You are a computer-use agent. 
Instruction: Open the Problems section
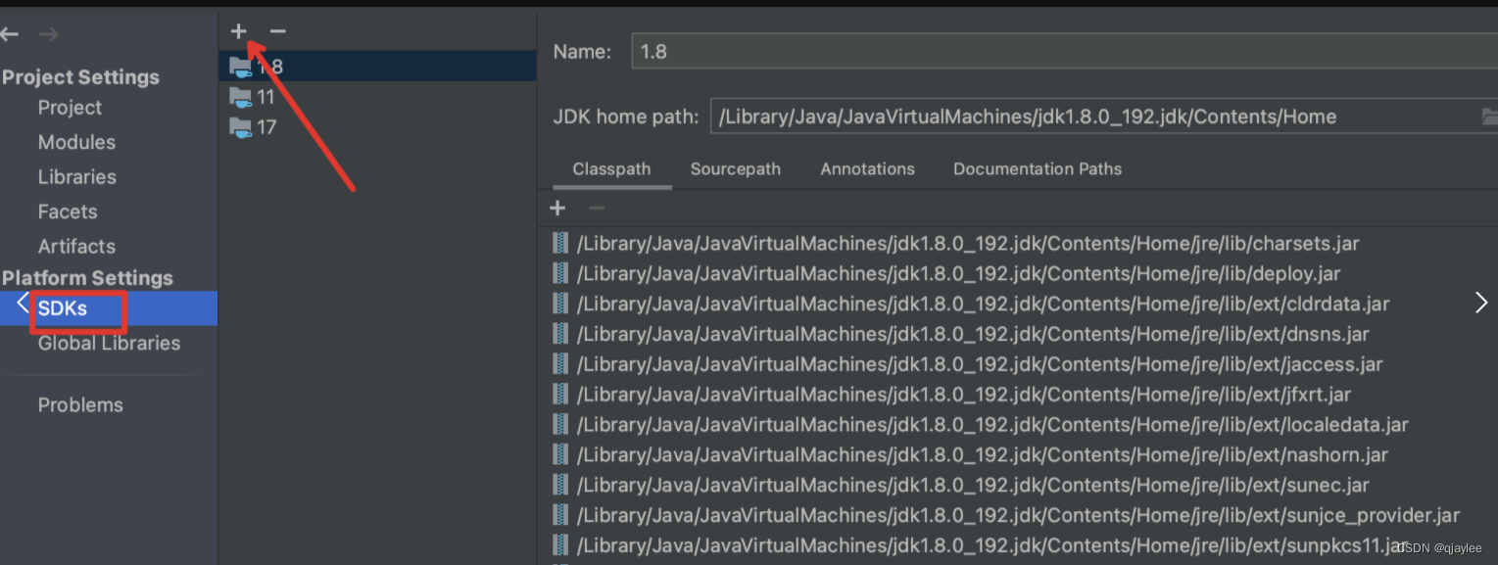[80, 404]
